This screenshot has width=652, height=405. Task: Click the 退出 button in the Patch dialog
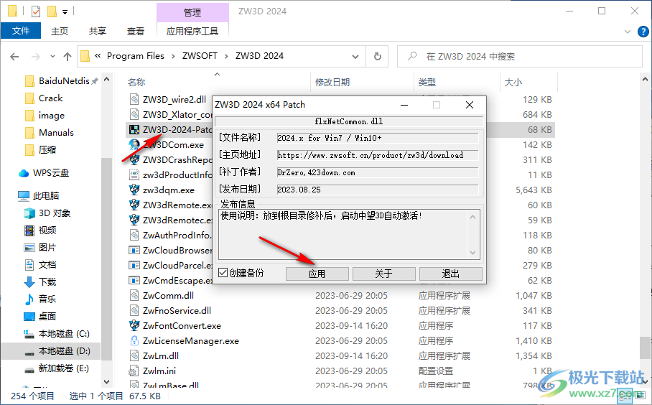450,274
